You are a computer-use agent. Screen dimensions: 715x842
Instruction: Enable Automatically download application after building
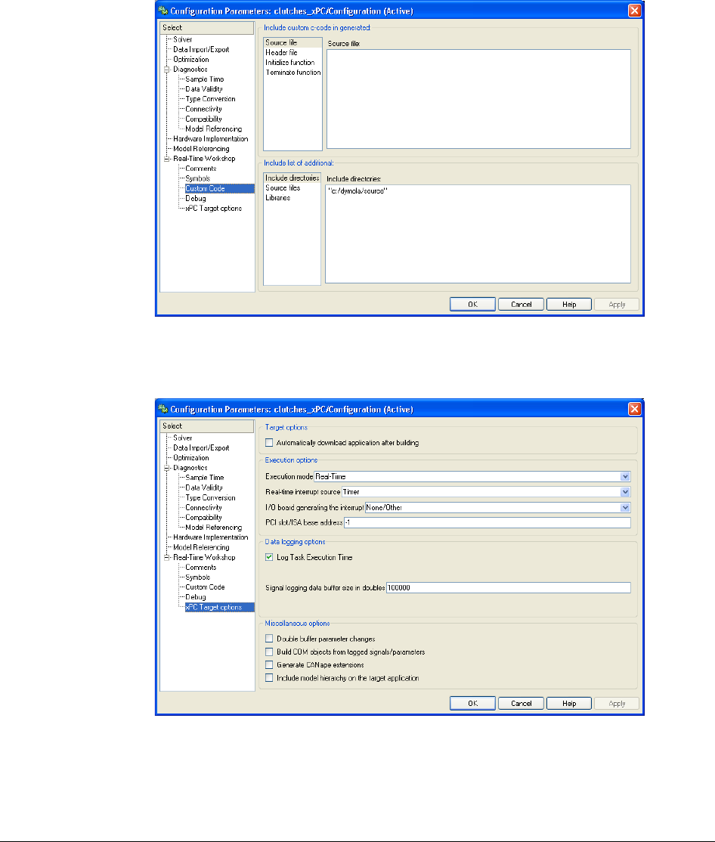270,443
